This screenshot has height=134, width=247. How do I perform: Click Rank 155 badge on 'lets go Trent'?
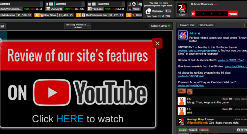point(227,99)
